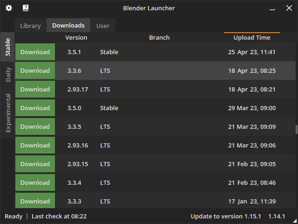Open settings via the gear icon
298x224 pixels.
click(x=8, y=8)
